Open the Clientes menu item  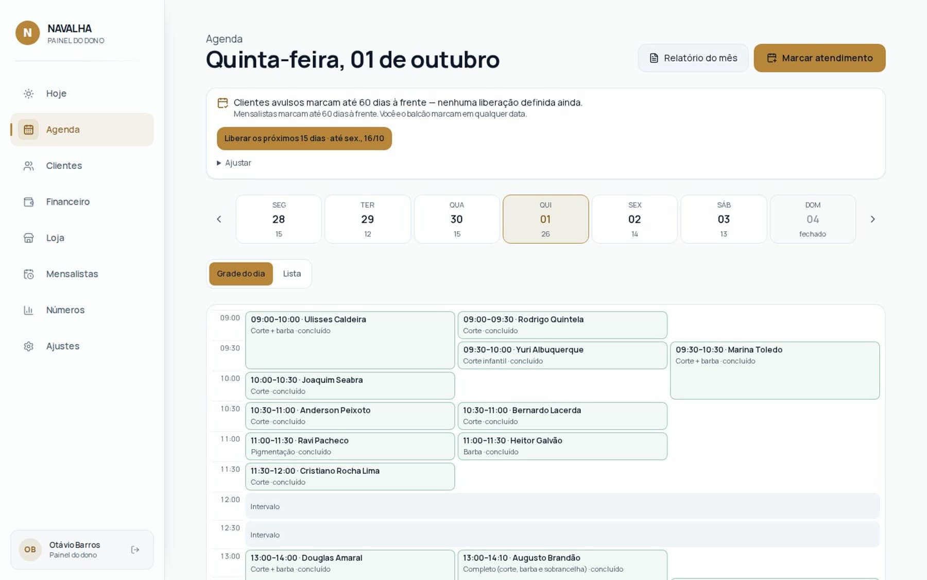click(x=82, y=166)
